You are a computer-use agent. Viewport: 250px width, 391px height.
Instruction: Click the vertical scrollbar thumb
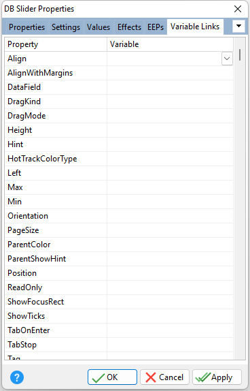click(x=240, y=55)
